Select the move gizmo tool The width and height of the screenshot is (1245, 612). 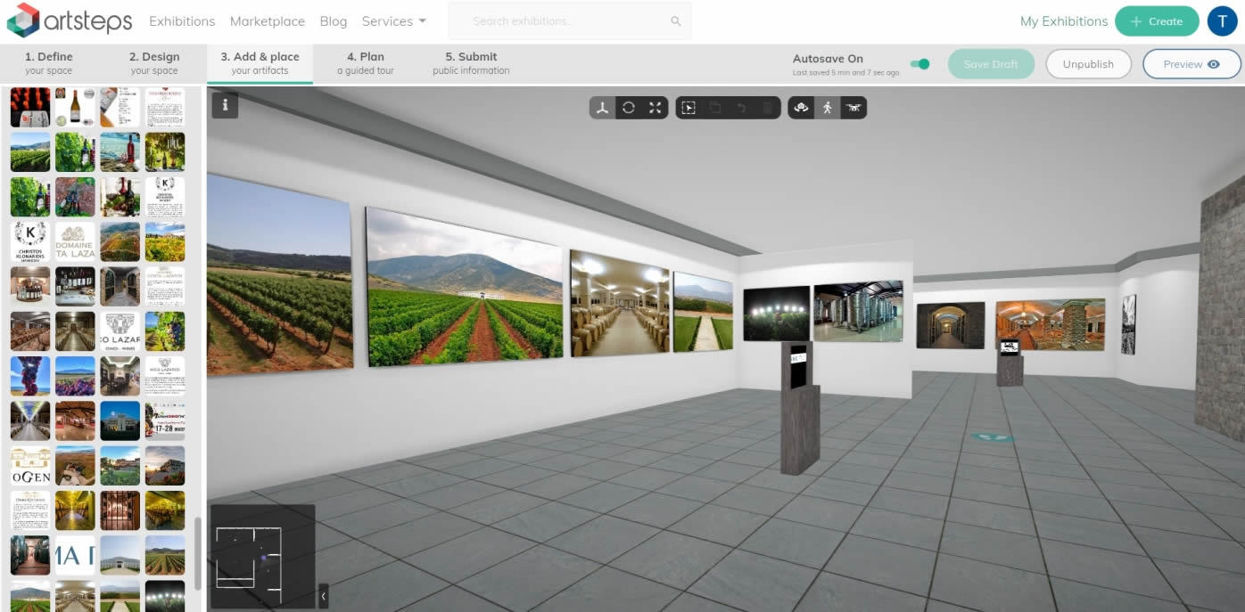tap(603, 108)
